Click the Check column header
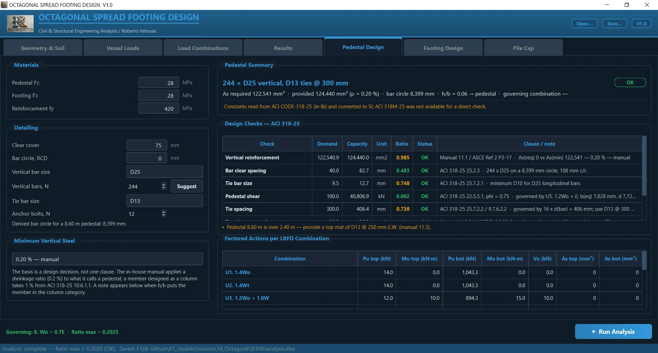 [267, 144]
